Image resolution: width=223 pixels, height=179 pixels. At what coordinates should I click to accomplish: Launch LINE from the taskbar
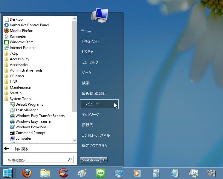[101, 173]
